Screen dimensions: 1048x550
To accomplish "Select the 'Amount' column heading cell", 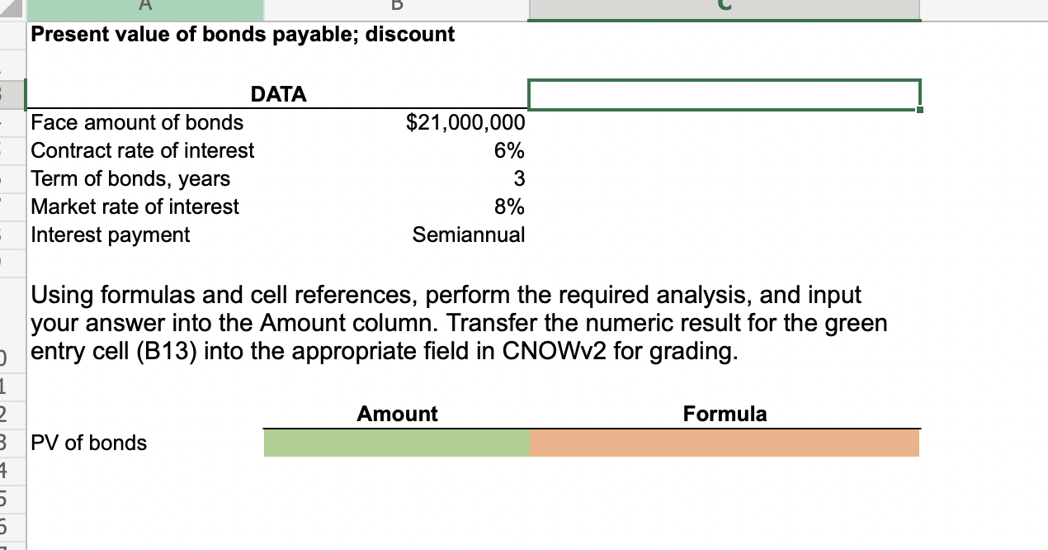I will (x=396, y=414).
